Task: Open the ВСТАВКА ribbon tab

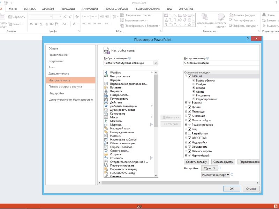Action: (30, 9)
